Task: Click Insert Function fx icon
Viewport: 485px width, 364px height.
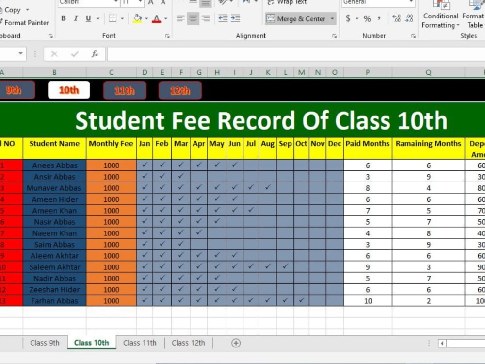Action: coord(95,54)
